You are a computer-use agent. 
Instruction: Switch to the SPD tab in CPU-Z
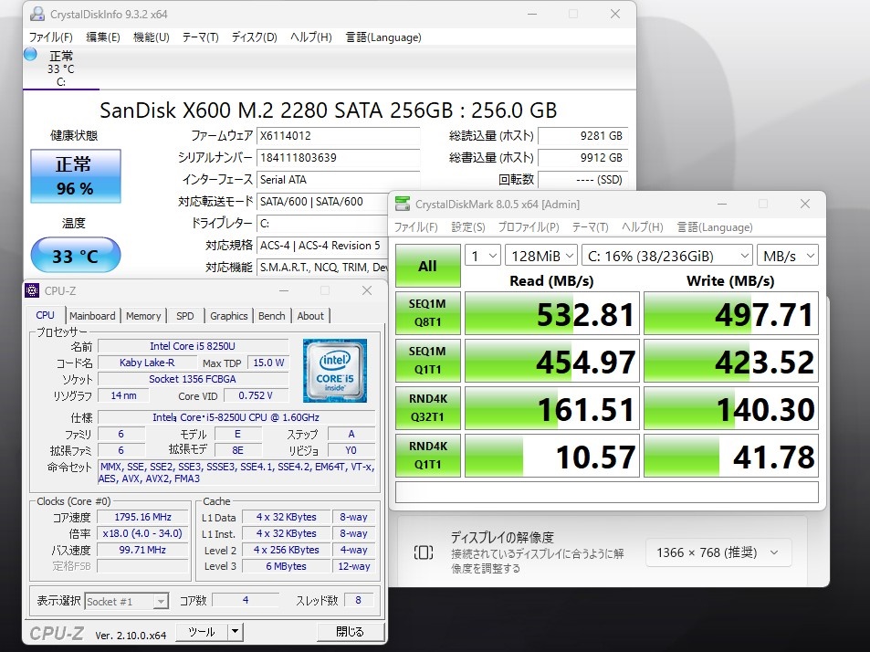tap(185, 316)
